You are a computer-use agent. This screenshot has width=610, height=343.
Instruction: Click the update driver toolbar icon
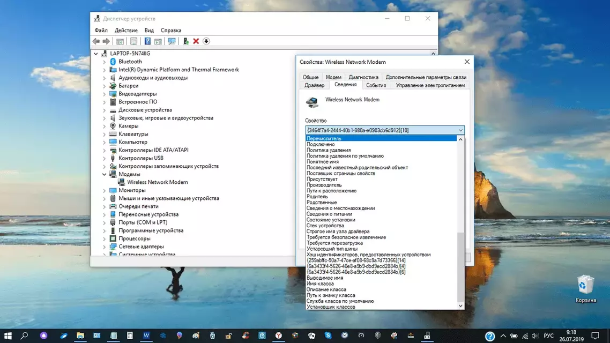185,41
